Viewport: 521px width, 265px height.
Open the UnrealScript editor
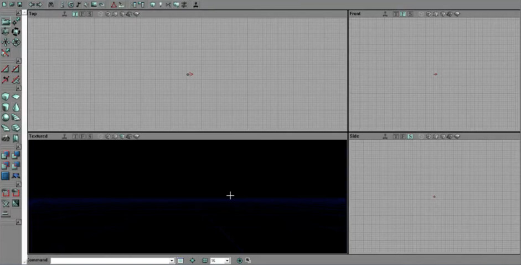[121, 4]
